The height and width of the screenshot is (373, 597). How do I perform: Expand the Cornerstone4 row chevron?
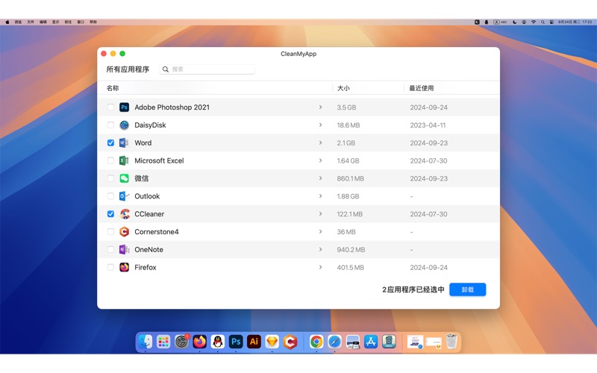pyautogui.click(x=320, y=231)
